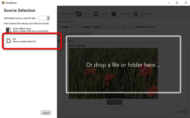Viewport: 190px width, 118px height.
Task: Go to next preview image
Action: click(x=118, y=102)
